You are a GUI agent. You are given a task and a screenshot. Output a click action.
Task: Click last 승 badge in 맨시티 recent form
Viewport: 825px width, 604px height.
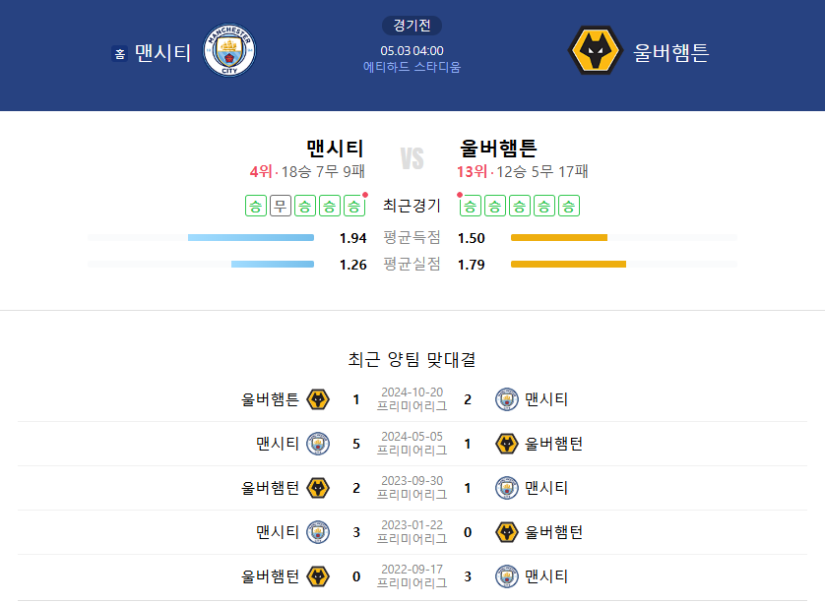click(354, 206)
